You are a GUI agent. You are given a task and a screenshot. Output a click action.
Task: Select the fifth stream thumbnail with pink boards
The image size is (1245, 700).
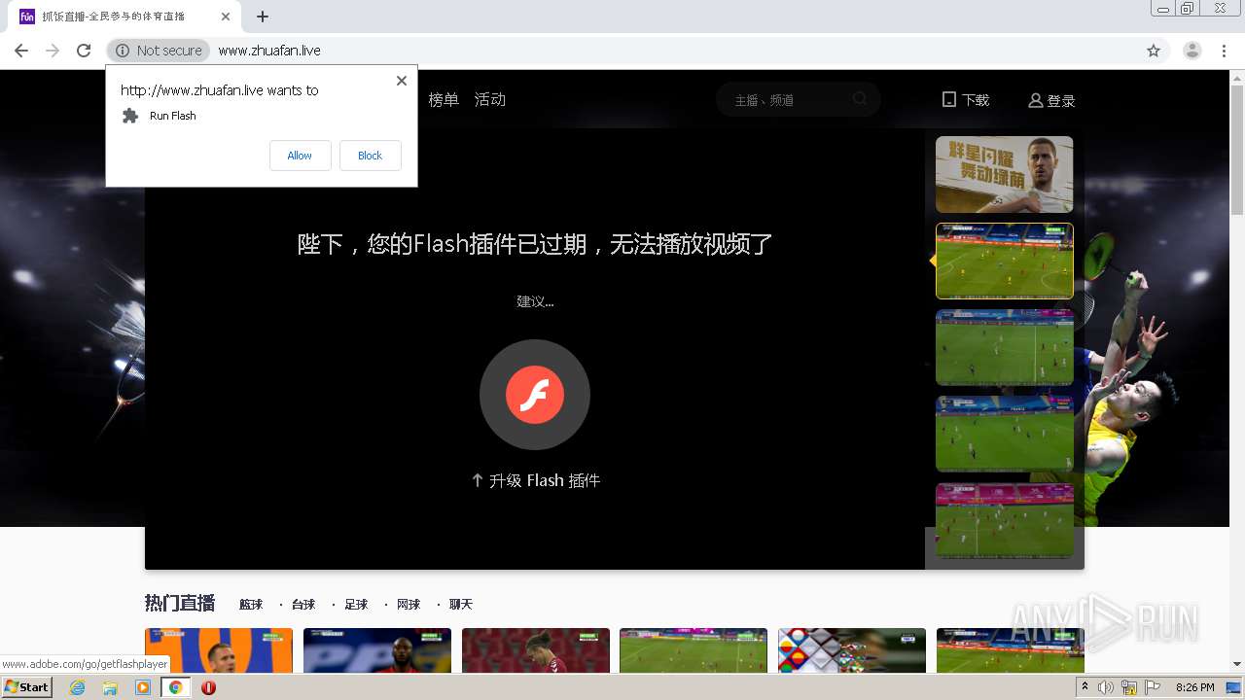[x=1004, y=520]
